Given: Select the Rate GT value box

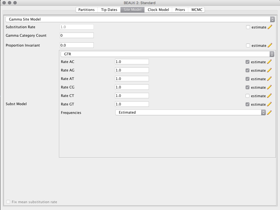Looking at the screenshot, I should (x=132, y=104).
